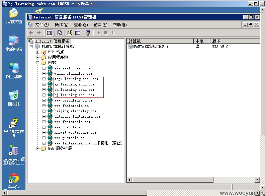This screenshot has height=196, width=266.
Task: Click right pane horizontal scrollbar left arrow
Action: [129, 180]
